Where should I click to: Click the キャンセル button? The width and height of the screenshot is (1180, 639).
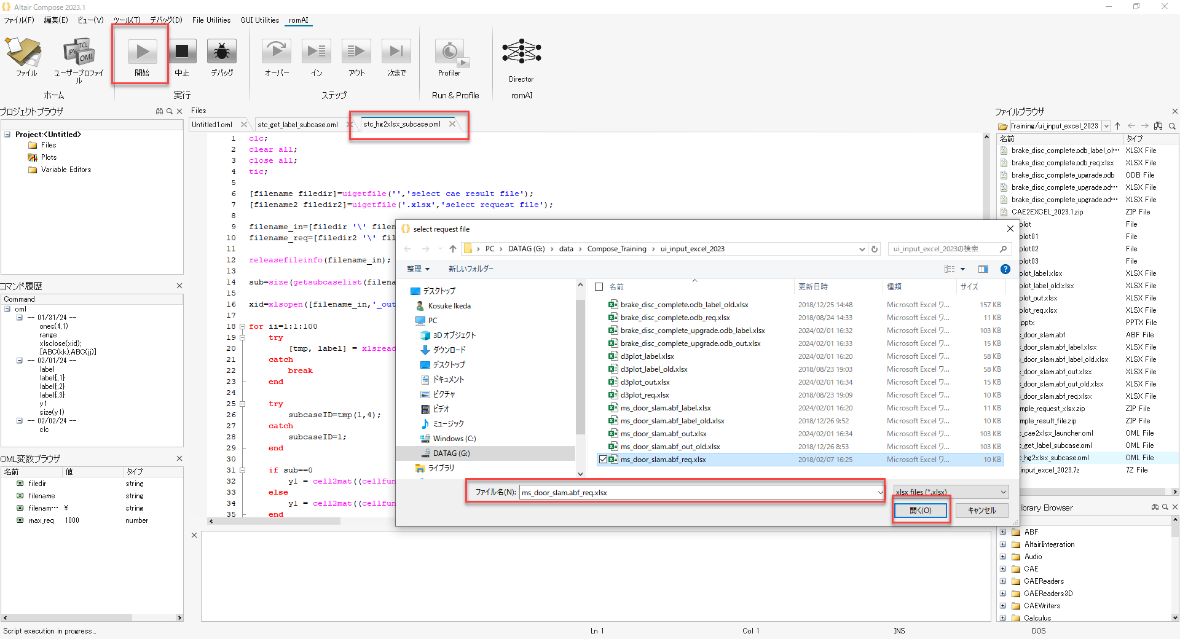click(x=981, y=510)
